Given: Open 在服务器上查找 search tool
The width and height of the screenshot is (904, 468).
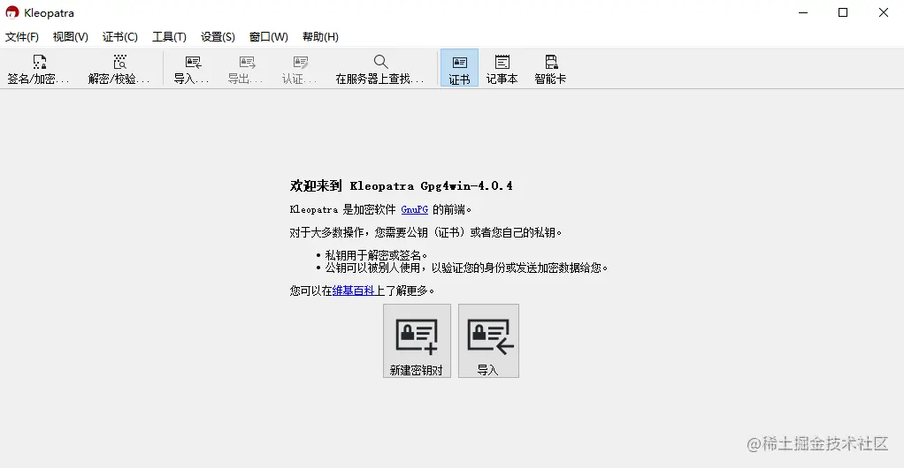Looking at the screenshot, I should coord(380,69).
